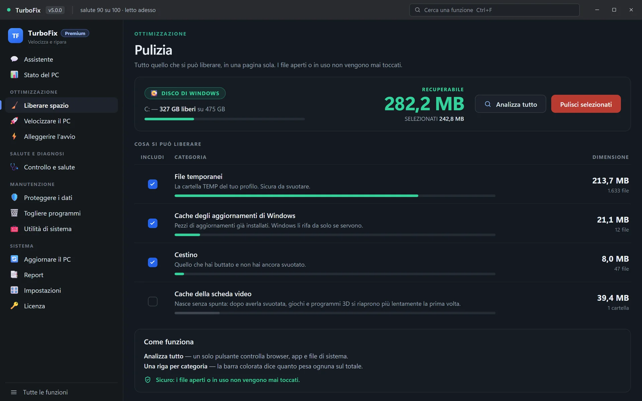642x401 pixels.
Task: Click the TF app logo
Action: (15, 36)
